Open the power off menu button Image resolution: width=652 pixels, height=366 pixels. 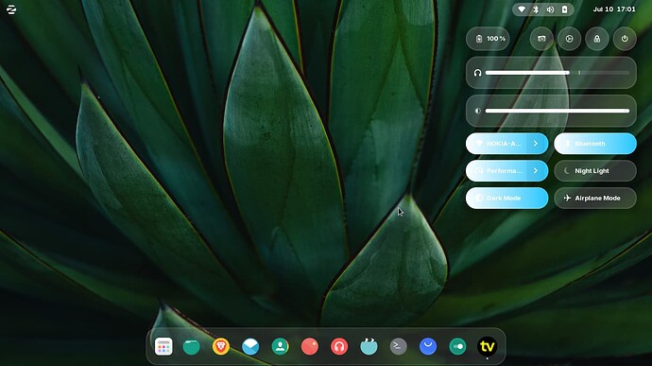(625, 39)
